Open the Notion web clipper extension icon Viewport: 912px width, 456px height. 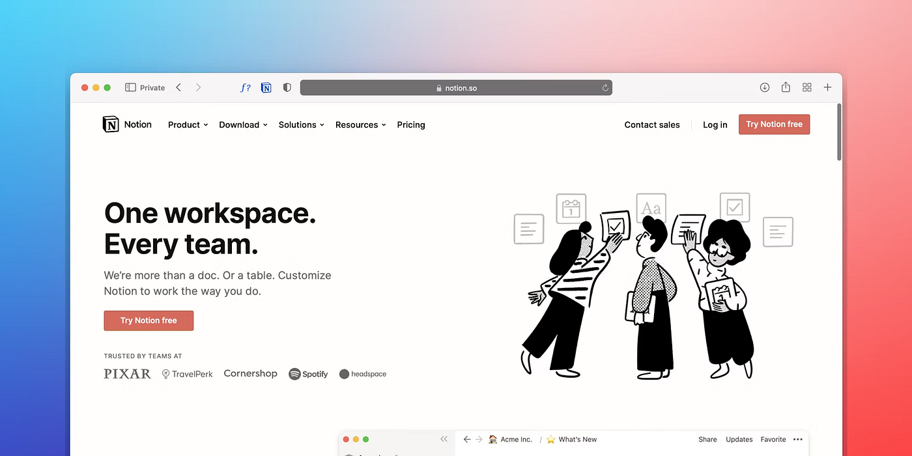pos(266,87)
